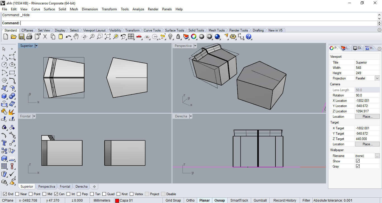382x203 pixels.
Task: Select the Pan view hand tool
Action: tap(76, 37)
